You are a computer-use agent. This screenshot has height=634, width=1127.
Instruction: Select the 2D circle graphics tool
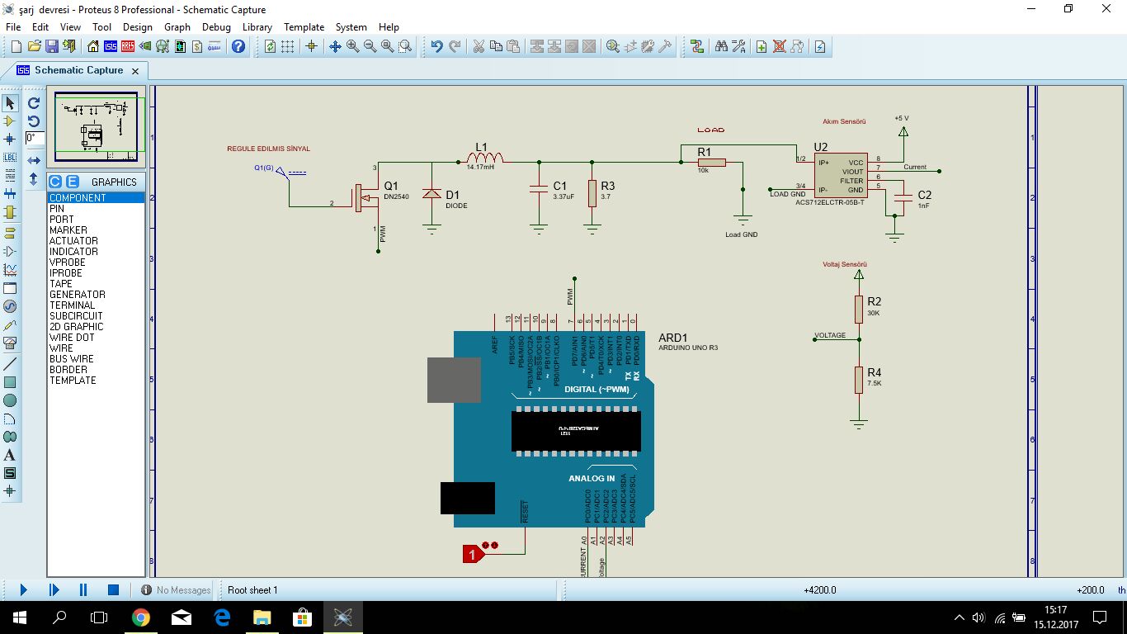10,400
